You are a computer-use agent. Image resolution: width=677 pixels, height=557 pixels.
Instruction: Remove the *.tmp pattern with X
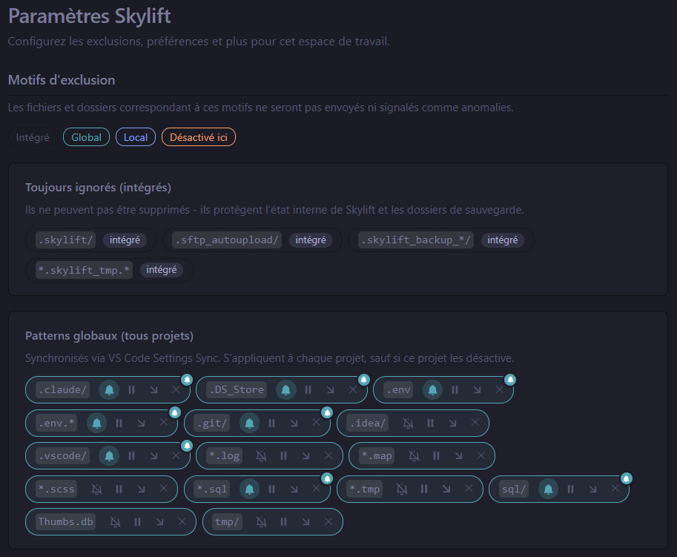coord(469,488)
